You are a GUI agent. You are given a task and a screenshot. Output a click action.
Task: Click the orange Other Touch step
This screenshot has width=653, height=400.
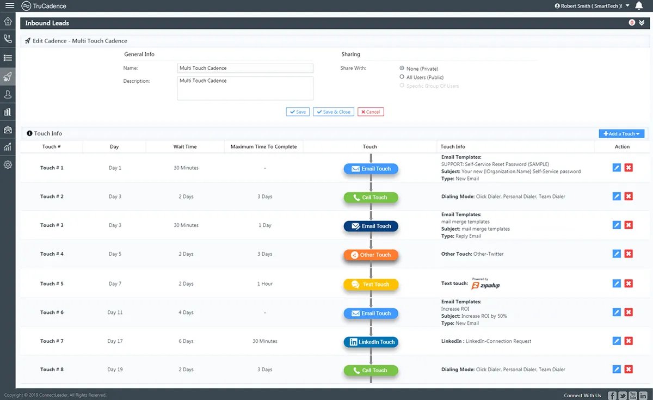coord(371,255)
